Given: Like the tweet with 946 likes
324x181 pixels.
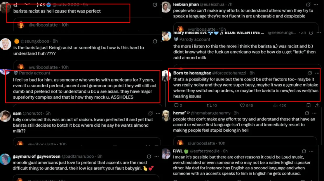Looking at the screenshot, I should coord(242,105).
